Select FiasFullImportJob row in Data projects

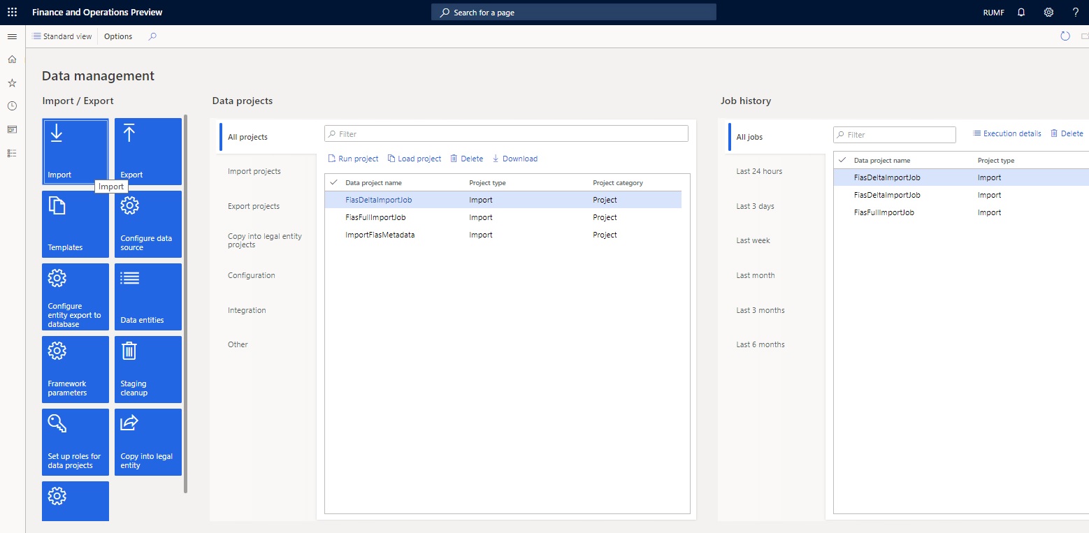(503, 217)
